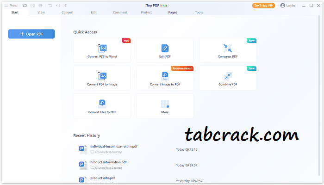Switch to the Protect tab
The width and height of the screenshot is (324, 185).
point(146,12)
